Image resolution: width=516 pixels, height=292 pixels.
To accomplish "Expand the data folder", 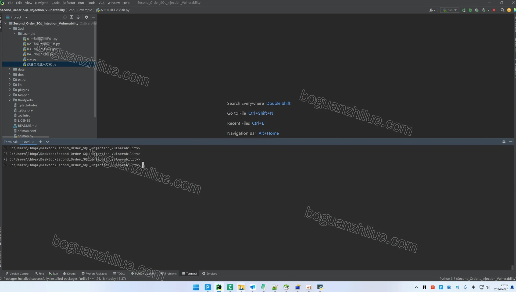I will click(x=10, y=69).
